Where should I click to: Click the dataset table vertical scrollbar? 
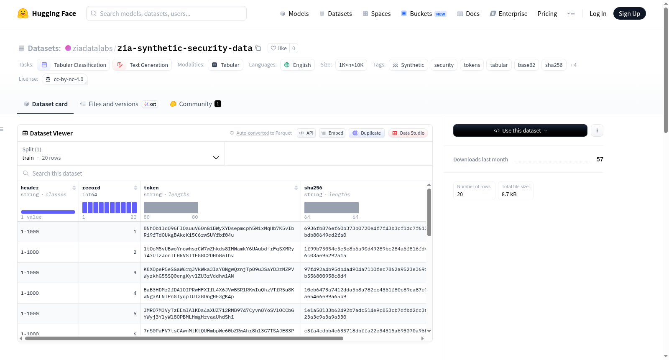click(x=429, y=212)
